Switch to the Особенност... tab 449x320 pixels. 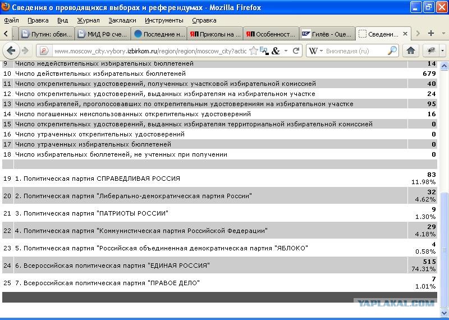(271, 34)
